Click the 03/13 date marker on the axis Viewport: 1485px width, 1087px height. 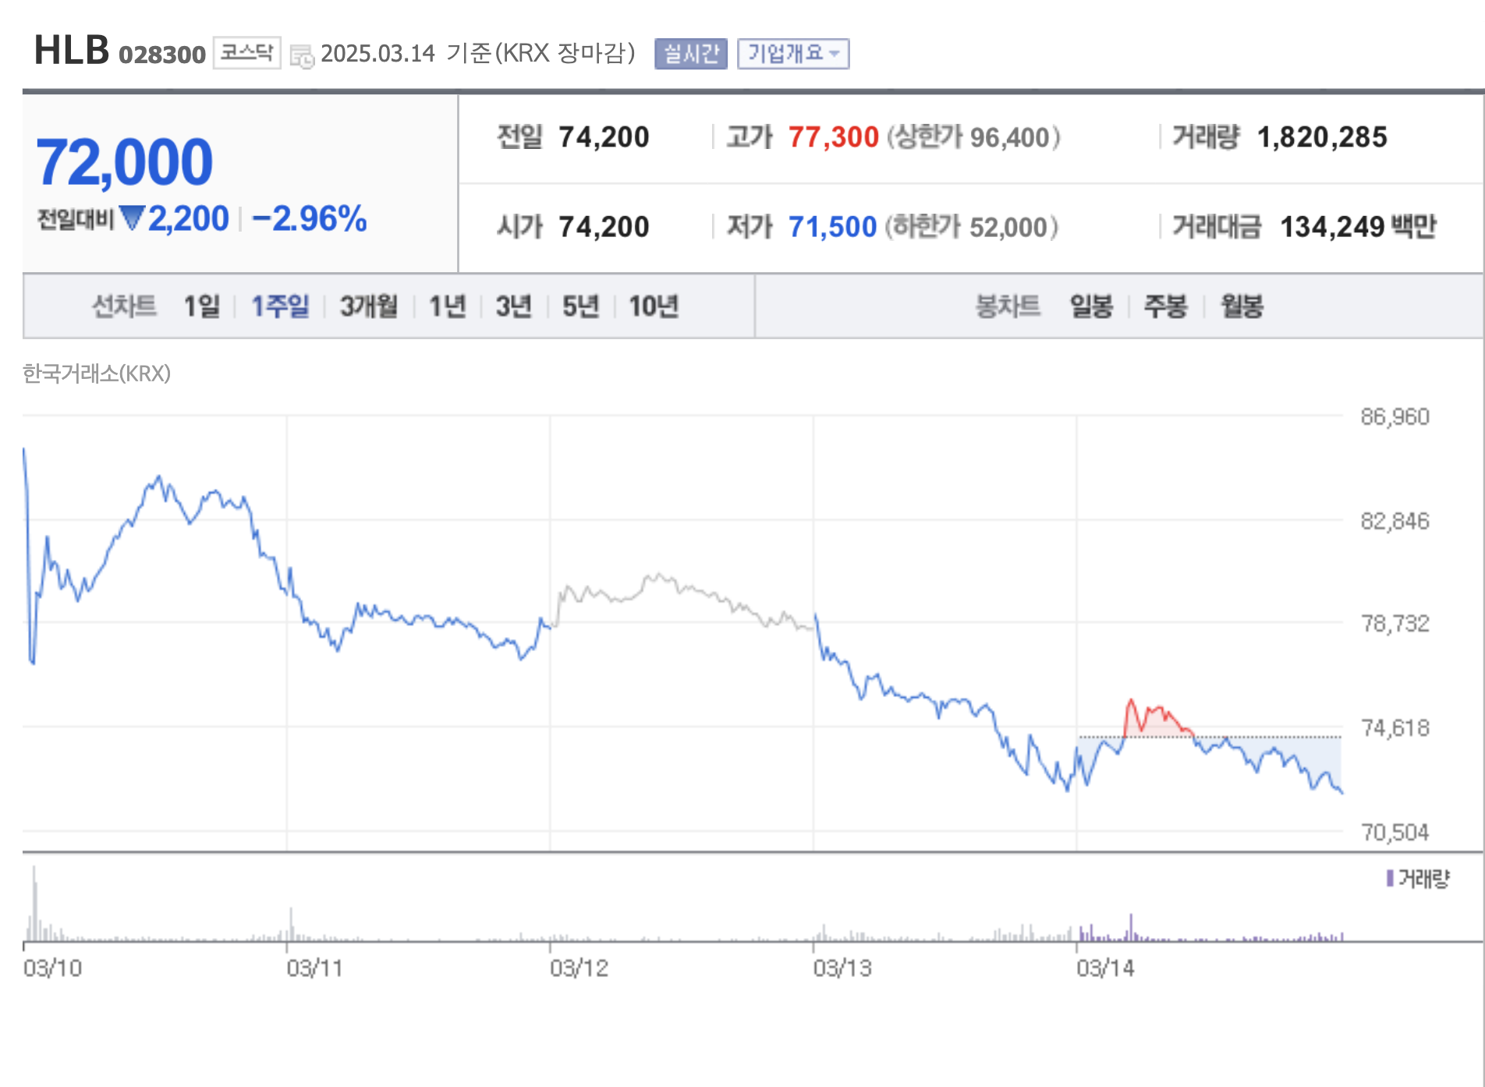[x=842, y=968]
